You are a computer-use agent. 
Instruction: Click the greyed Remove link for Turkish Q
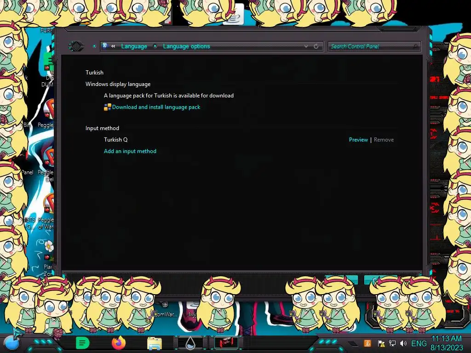(384, 140)
